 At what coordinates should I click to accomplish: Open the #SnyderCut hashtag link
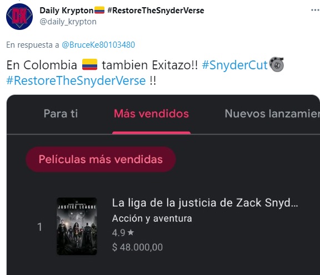234,65
